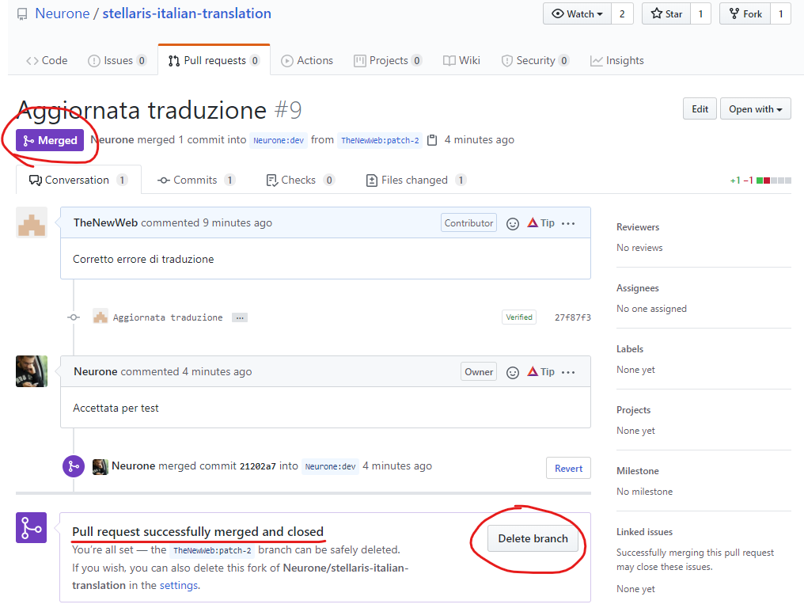This screenshot has height=608, width=804.
Task: Click the '4 minutes ago' comment timestamp
Action: pyautogui.click(x=217, y=371)
